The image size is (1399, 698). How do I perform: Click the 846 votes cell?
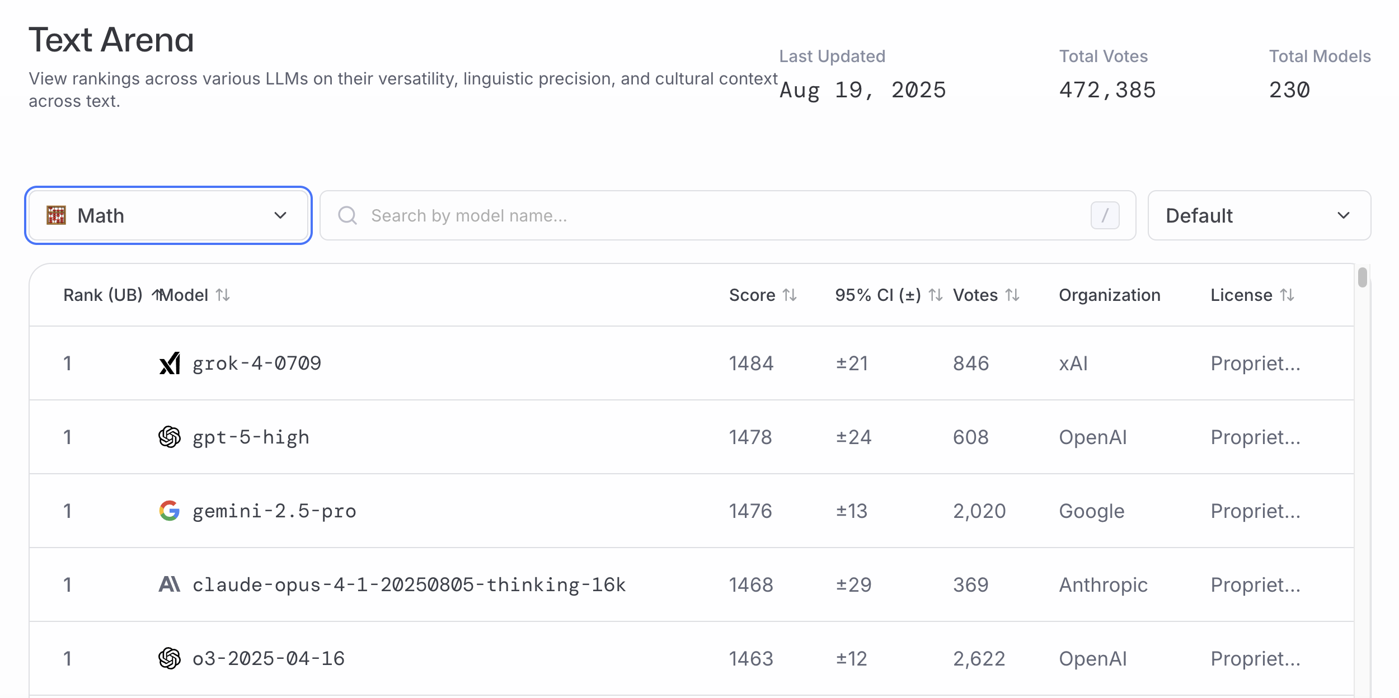coord(971,364)
